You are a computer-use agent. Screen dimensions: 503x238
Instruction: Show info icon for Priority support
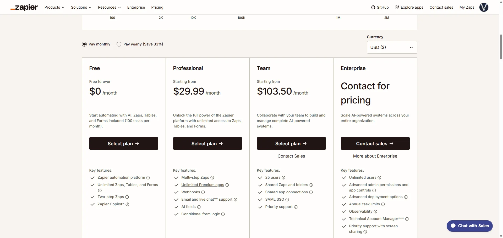296,207
